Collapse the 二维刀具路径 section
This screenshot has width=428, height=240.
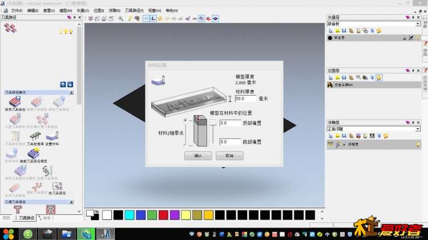(x=71, y=202)
